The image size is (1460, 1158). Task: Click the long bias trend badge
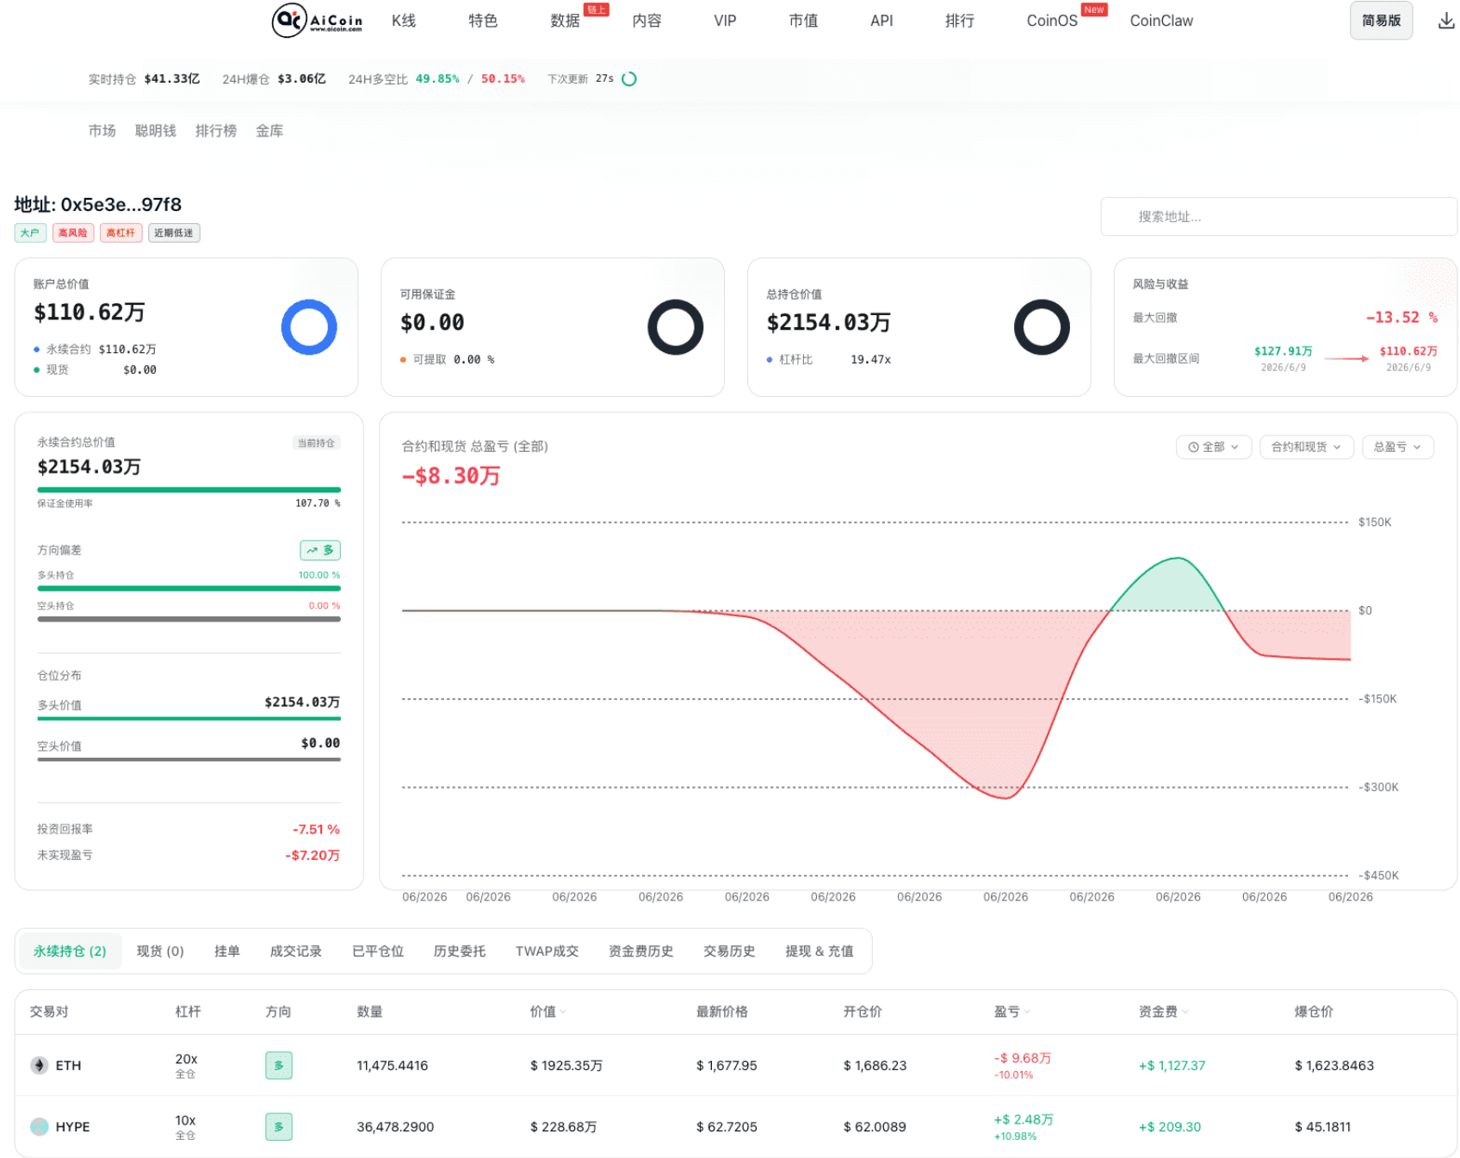tap(320, 550)
